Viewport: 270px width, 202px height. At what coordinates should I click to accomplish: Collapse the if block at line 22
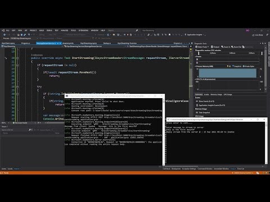click(x=17, y=65)
